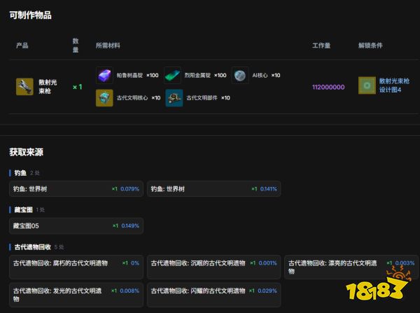Open the 沉眠的古代文明遗物 recycle card
420x313 pixels.
213,267
